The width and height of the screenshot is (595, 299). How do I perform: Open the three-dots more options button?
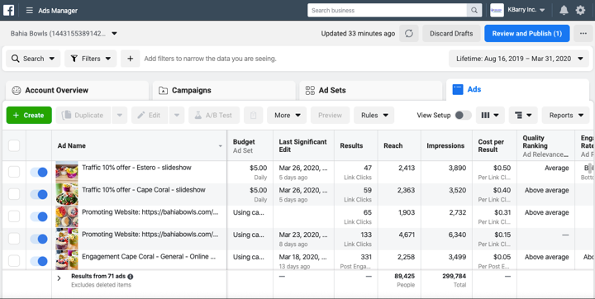[583, 33]
